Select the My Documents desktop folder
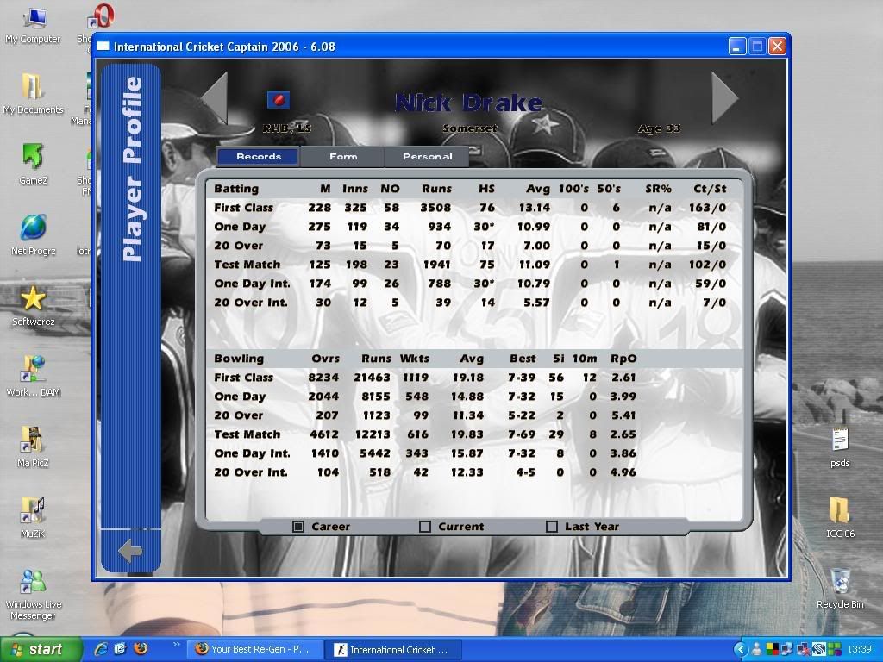This screenshot has height=662, width=883. pyautogui.click(x=34, y=95)
